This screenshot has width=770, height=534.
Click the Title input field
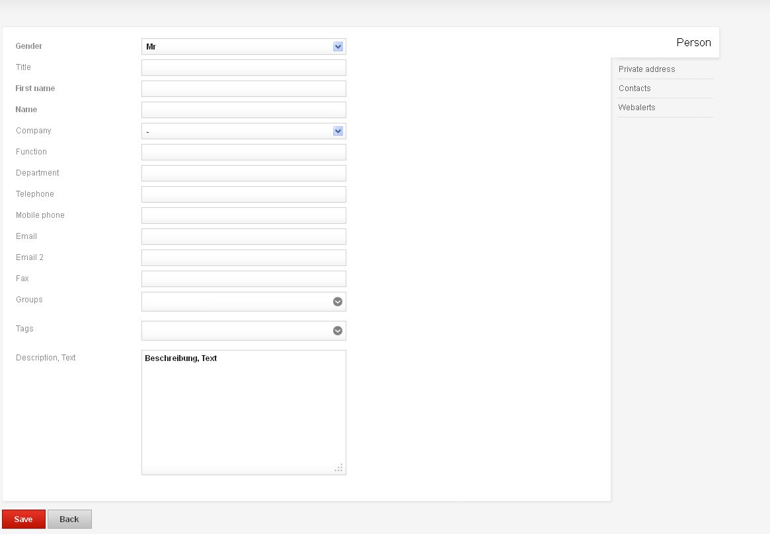pyautogui.click(x=243, y=67)
